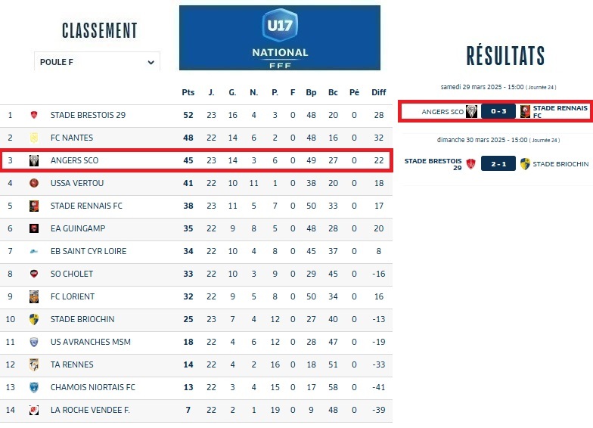The width and height of the screenshot is (593, 428).
Task: Sort standings by the Pts column header
Action: tap(188, 92)
